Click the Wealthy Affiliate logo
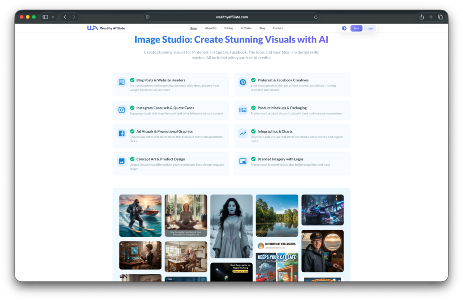The height and width of the screenshot is (301, 463). pyautogui.click(x=106, y=28)
